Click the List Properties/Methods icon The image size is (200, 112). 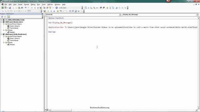coord(86,8)
